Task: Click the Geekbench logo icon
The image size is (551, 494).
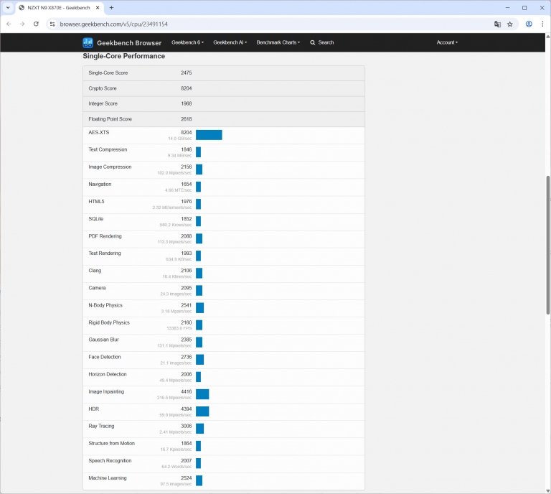Action: click(x=88, y=42)
